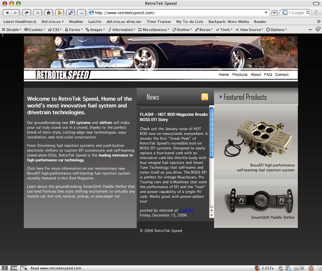Open the Tools dropdown menu
This screenshot has height=271, width=322.
pos(224,30)
